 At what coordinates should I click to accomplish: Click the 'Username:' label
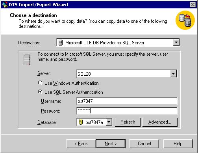[x=51, y=101]
